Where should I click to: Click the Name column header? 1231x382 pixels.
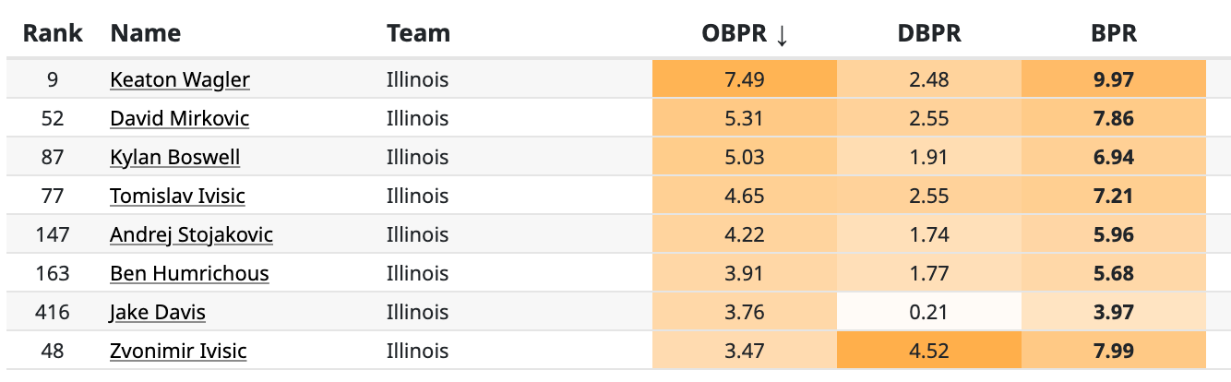(145, 34)
